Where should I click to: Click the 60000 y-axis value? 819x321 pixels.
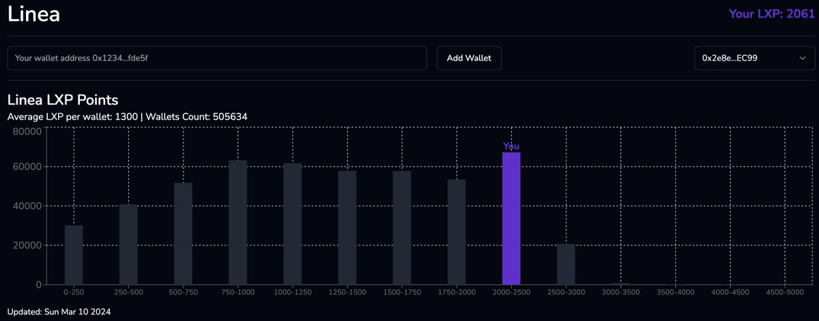(27, 167)
